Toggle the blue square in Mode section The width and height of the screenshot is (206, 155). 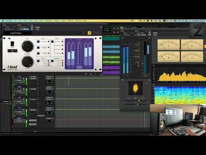point(52,42)
